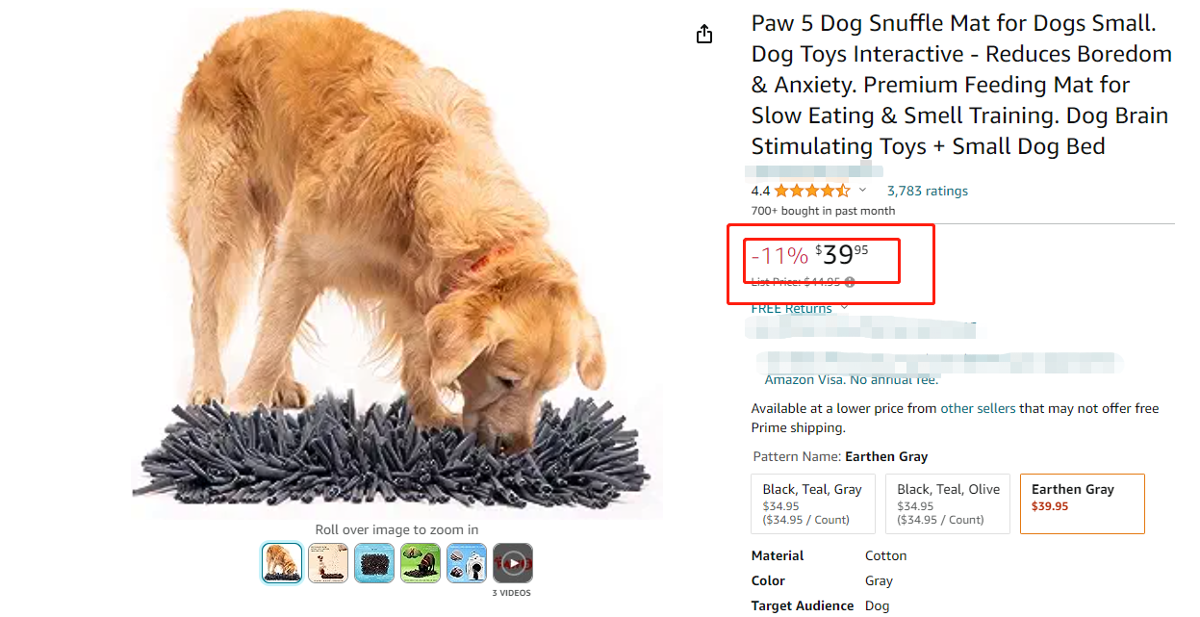Select the green background dog thumbnail
The width and height of the screenshot is (1200, 617).
pyautogui.click(x=421, y=563)
